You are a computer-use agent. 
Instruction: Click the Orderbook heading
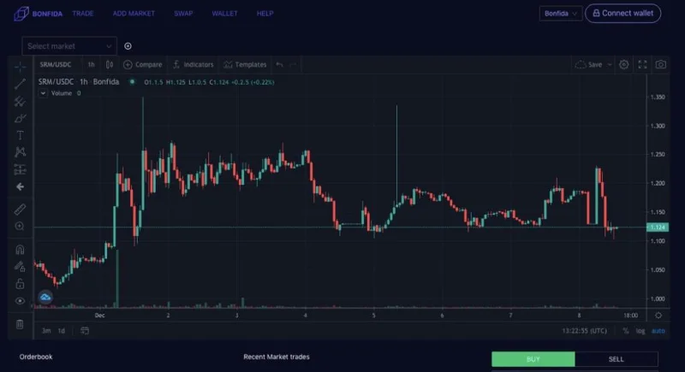pos(36,357)
